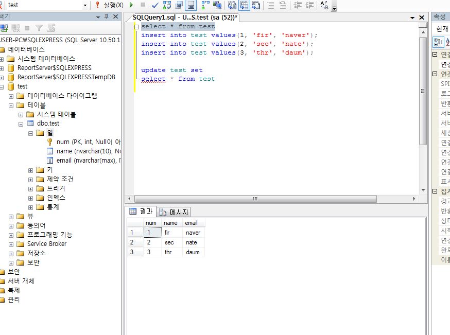Click the editor vertical scrollbar down arrow
450x335 pixels.
[x=423, y=190]
